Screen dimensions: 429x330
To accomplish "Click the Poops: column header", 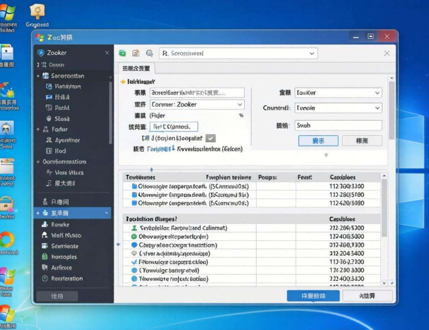I will coord(267,178).
